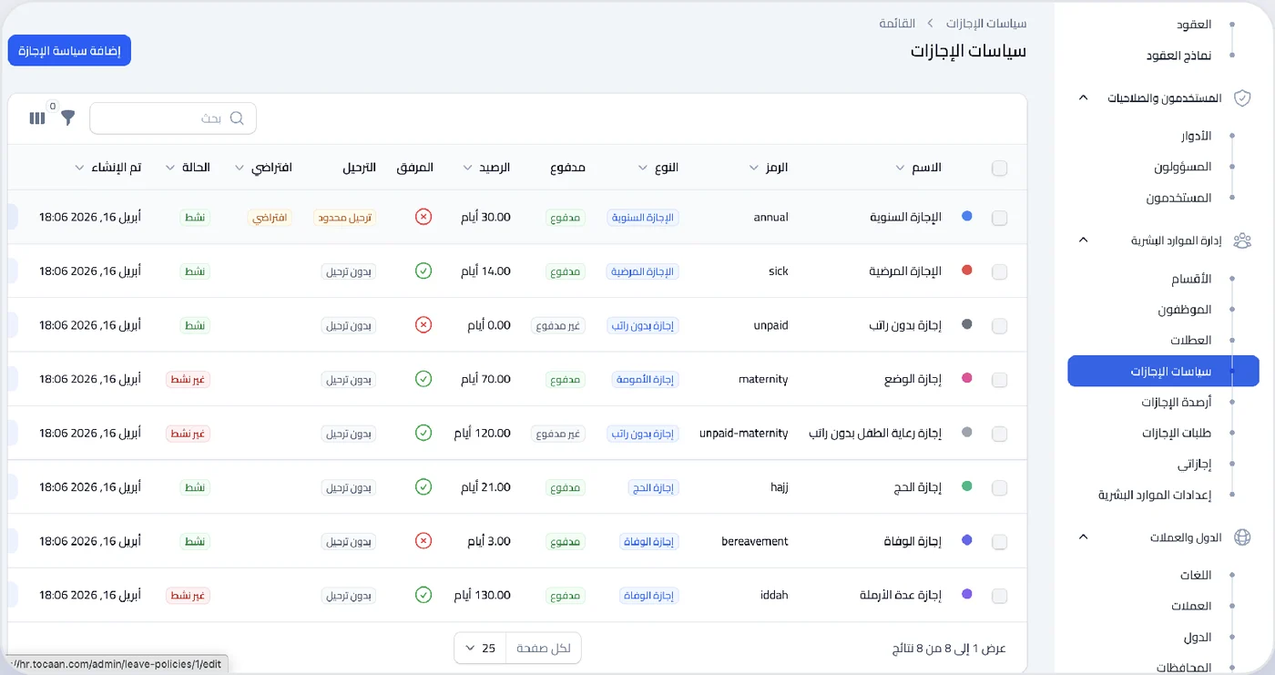Click the red color dot of الإجازة المرضية
Screen dimensions: 1275x675
click(x=967, y=271)
